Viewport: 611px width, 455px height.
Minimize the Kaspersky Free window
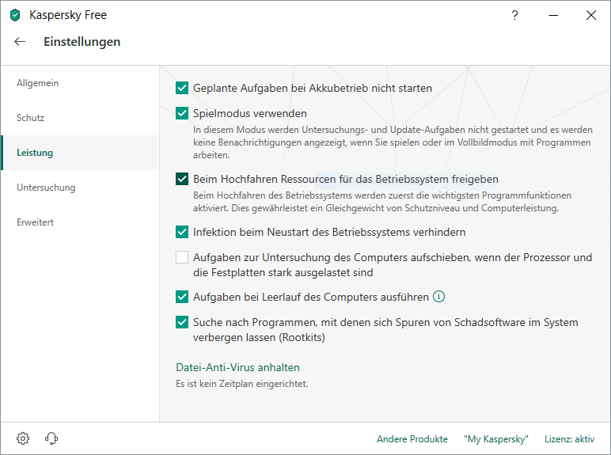click(552, 15)
